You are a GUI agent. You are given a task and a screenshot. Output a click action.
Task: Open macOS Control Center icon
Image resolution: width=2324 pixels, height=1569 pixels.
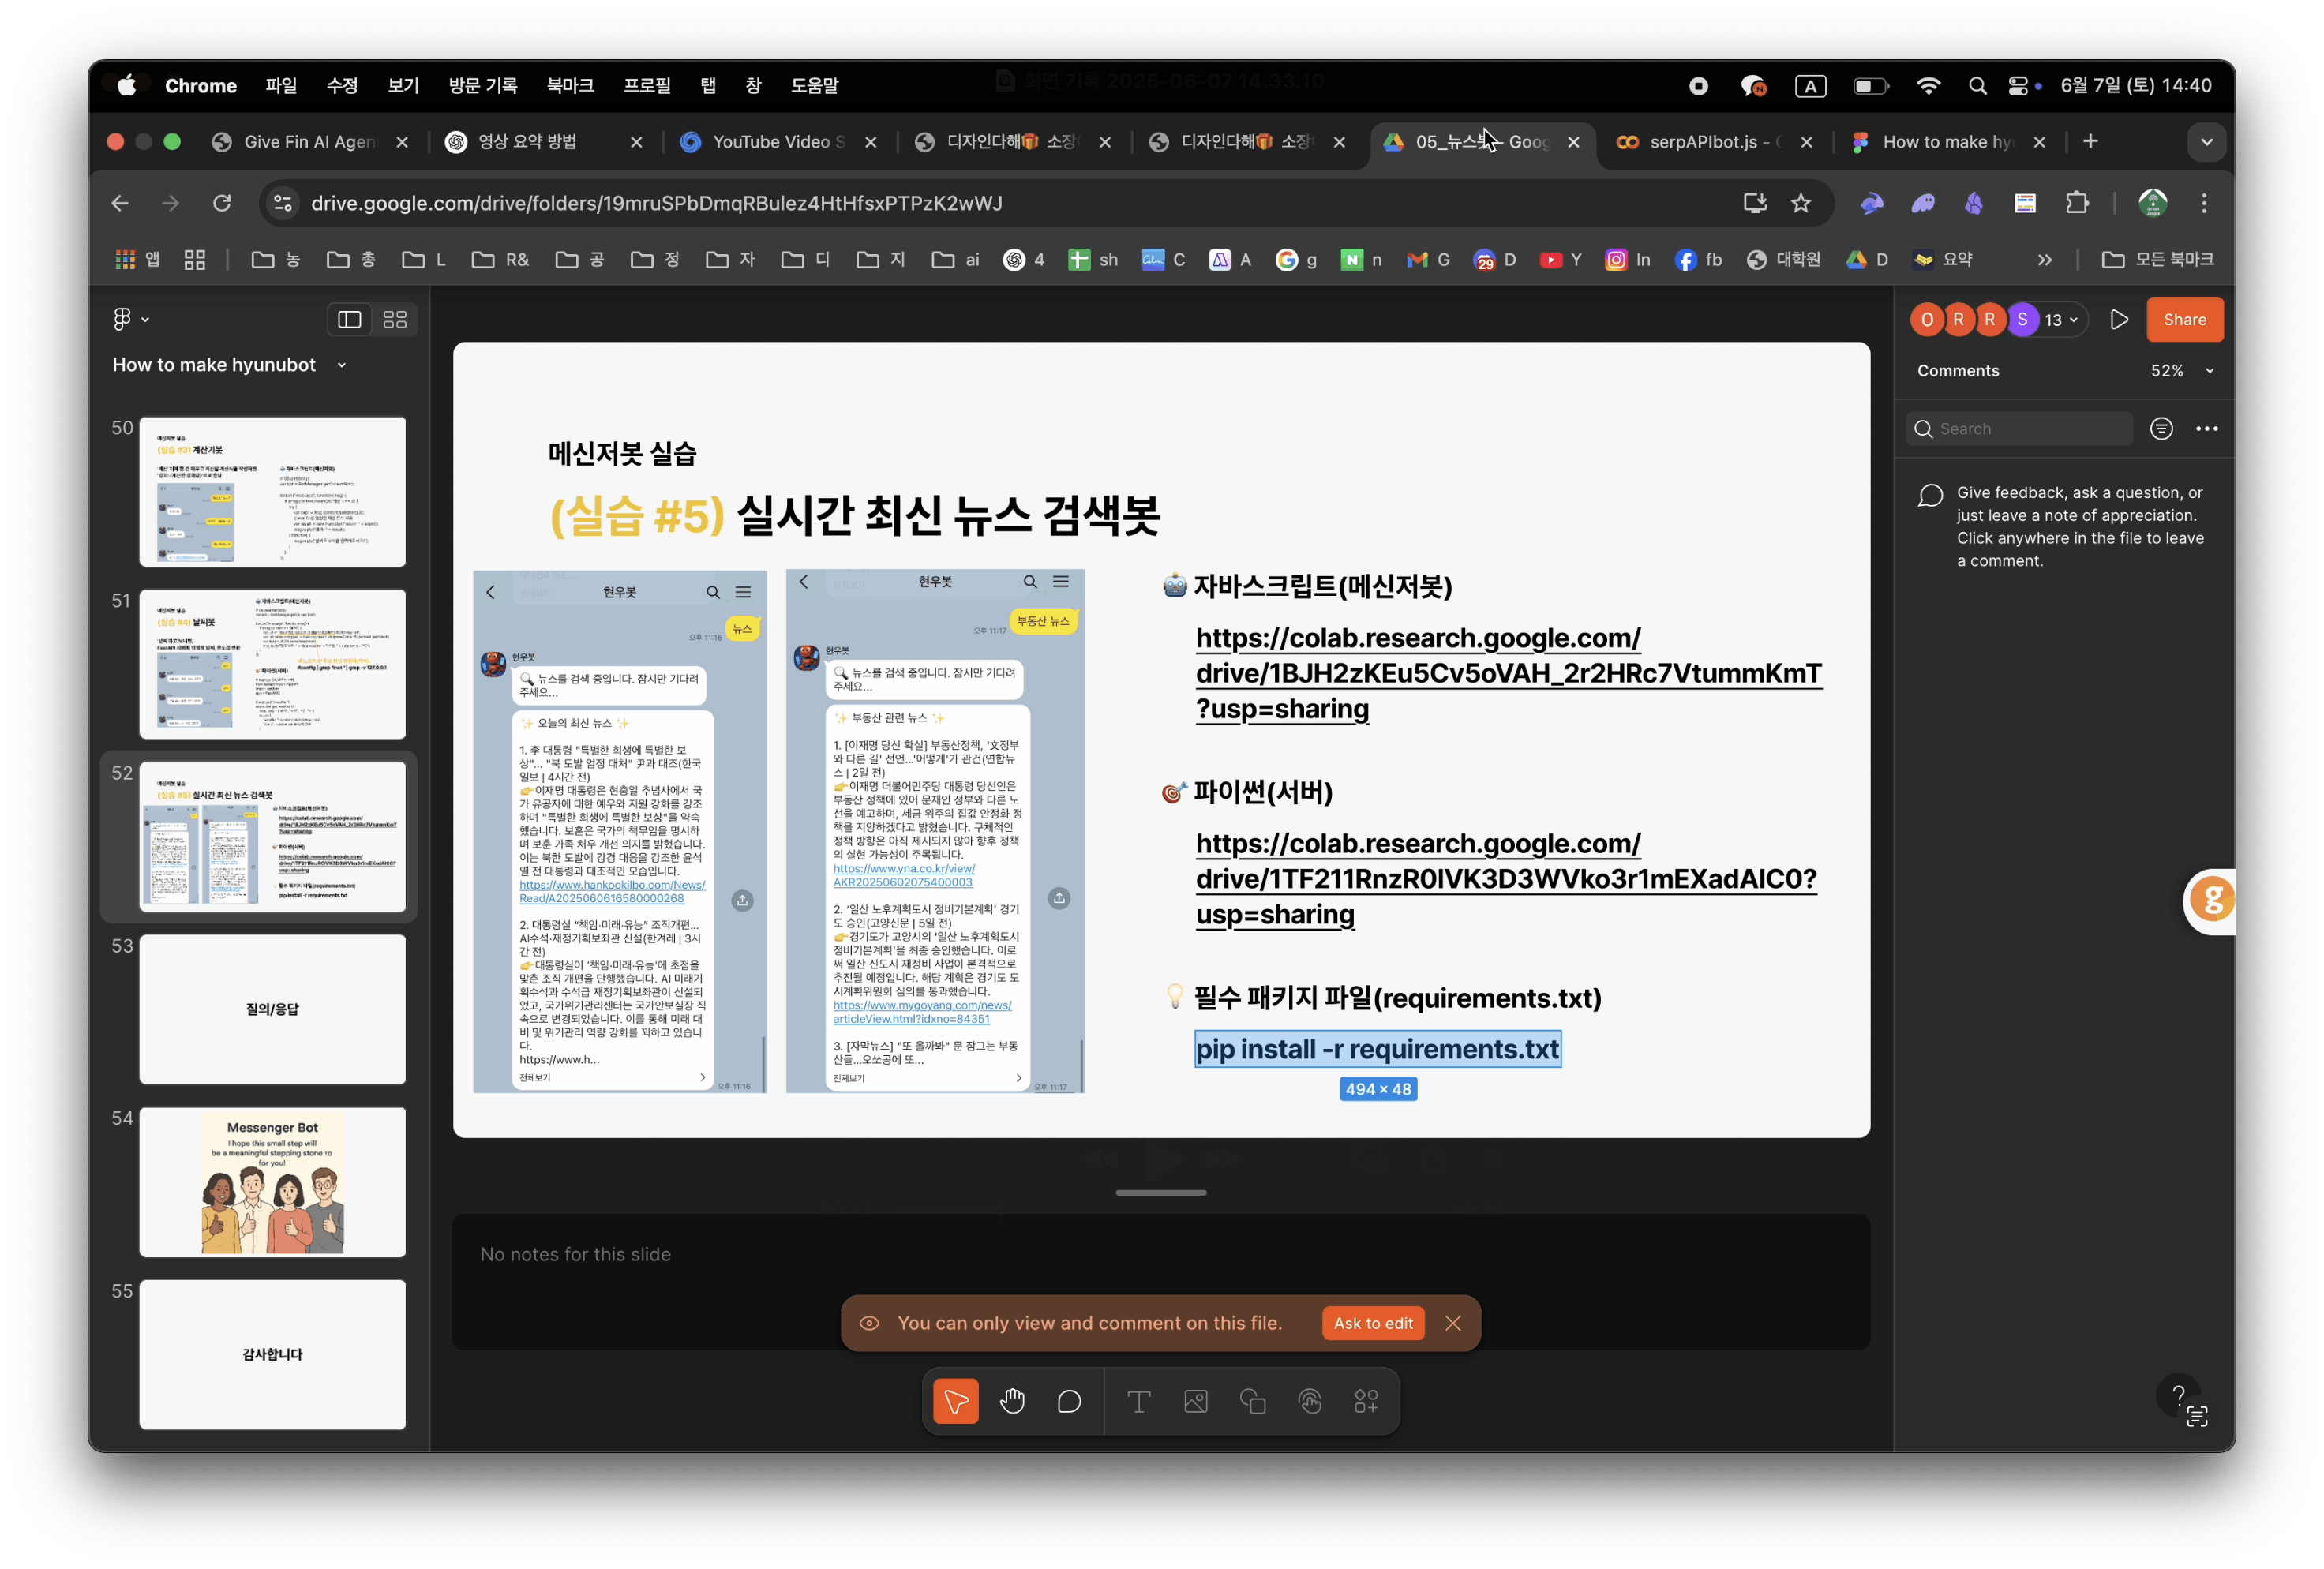pyautogui.click(x=2018, y=86)
